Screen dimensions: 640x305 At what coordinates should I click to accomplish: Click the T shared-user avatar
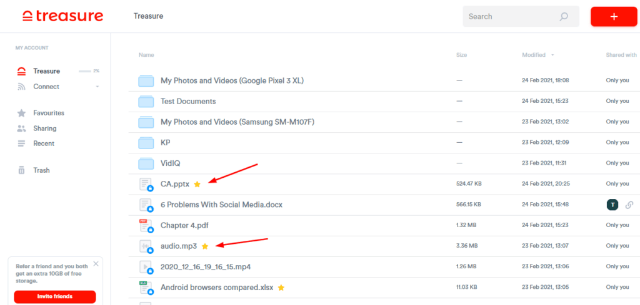(612, 205)
